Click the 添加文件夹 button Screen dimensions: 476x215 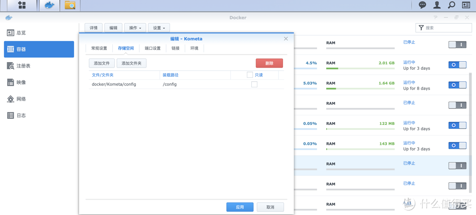pyautogui.click(x=131, y=63)
